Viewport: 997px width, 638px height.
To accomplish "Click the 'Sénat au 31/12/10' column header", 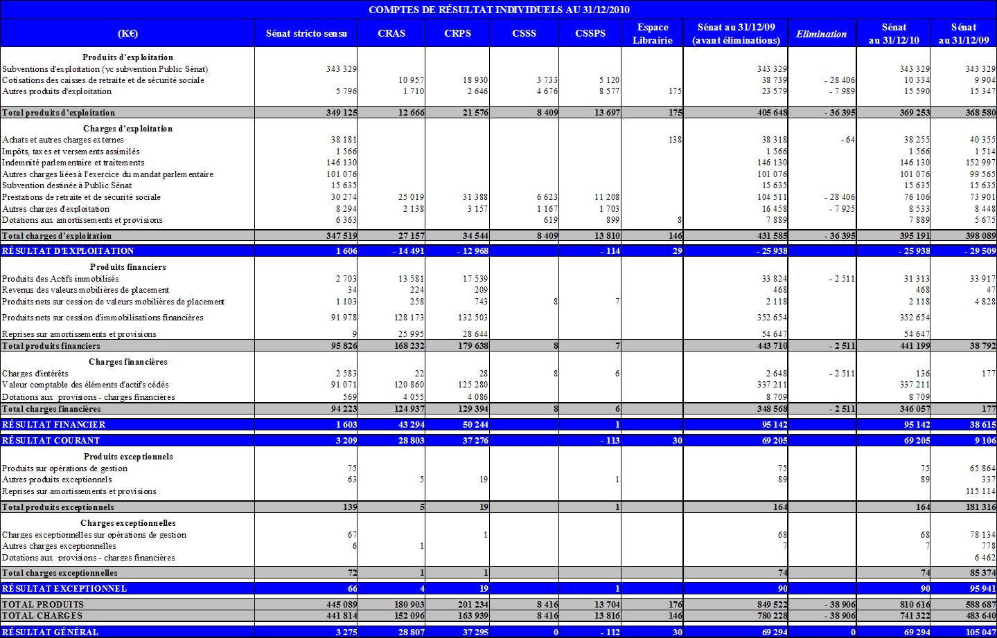I will point(894,33).
